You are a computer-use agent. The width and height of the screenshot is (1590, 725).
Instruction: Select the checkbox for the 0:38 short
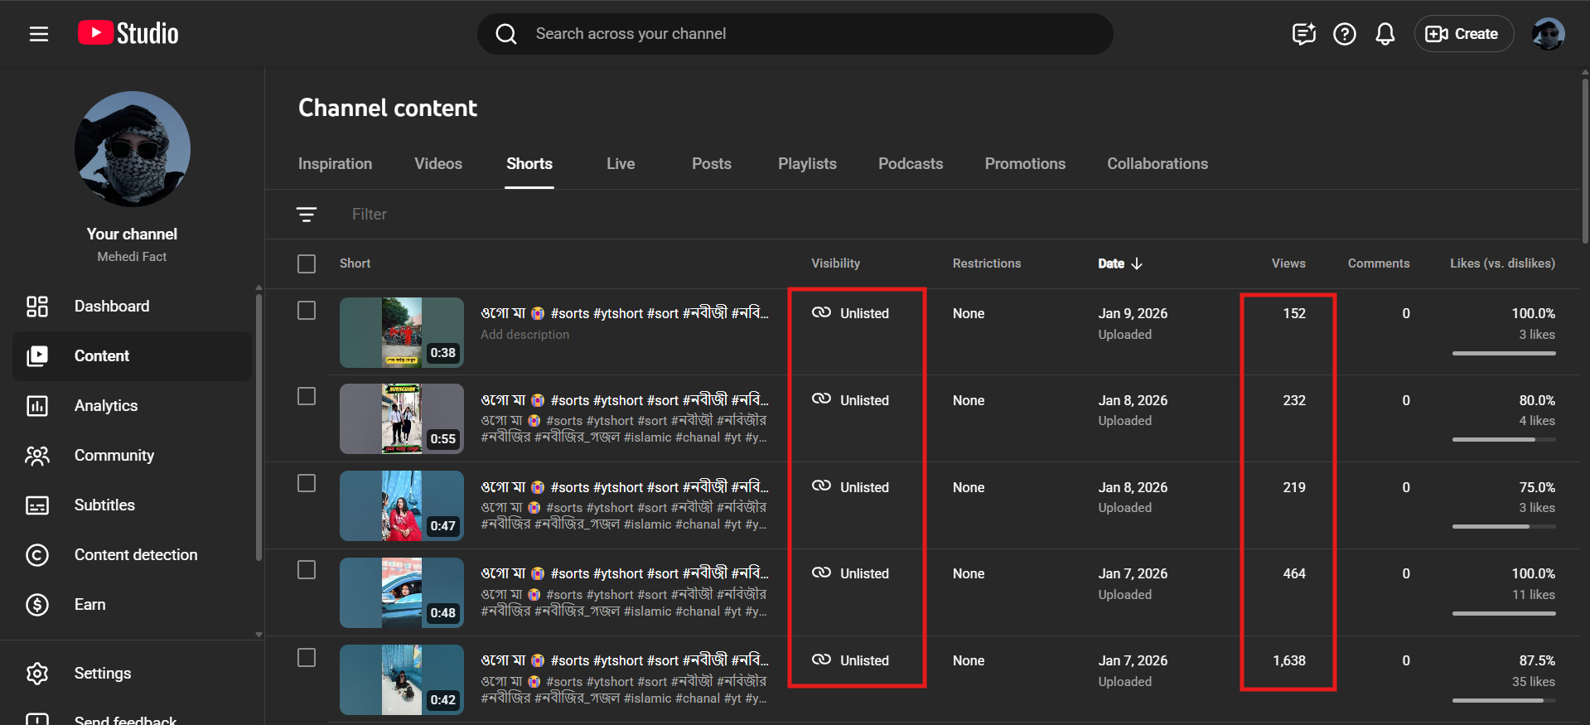tap(307, 311)
